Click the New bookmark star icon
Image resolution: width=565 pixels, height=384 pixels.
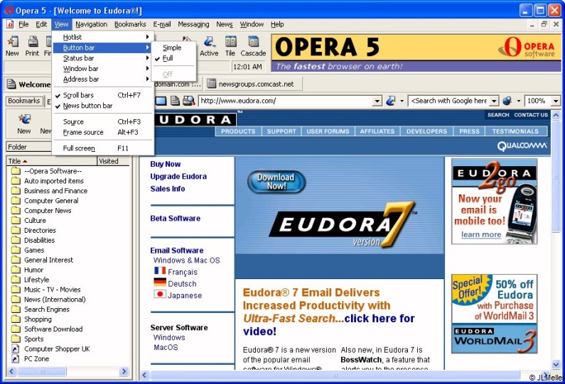(24, 119)
